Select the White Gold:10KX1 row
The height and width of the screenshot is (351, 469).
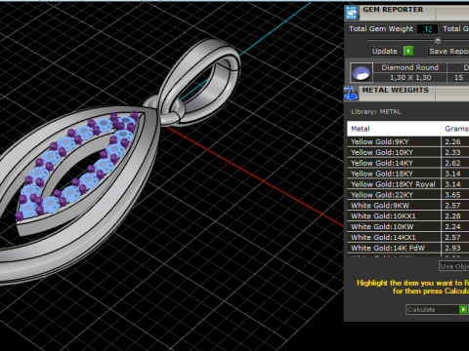pyautogui.click(x=408, y=216)
